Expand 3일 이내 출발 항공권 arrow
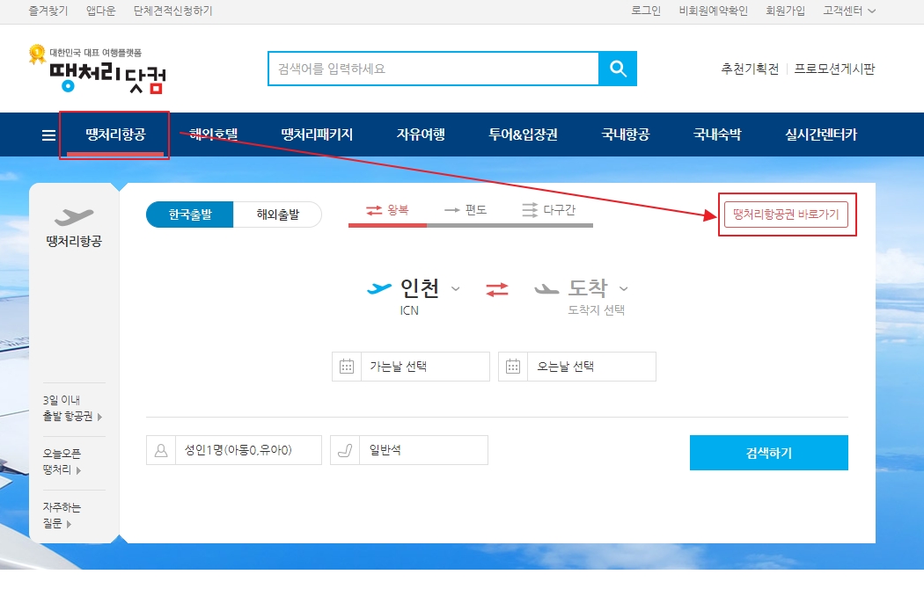This screenshot has width=924, height=589. pyautogui.click(x=99, y=417)
